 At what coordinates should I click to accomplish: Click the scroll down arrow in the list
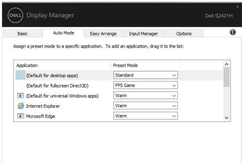tap(226, 118)
